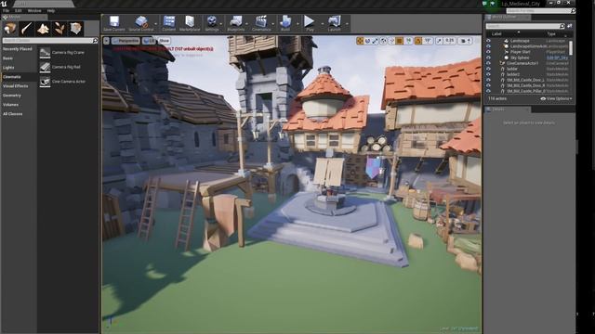Image resolution: width=595 pixels, height=334 pixels.
Task: Click the World Outliner add folder icon
Action: 569,26
